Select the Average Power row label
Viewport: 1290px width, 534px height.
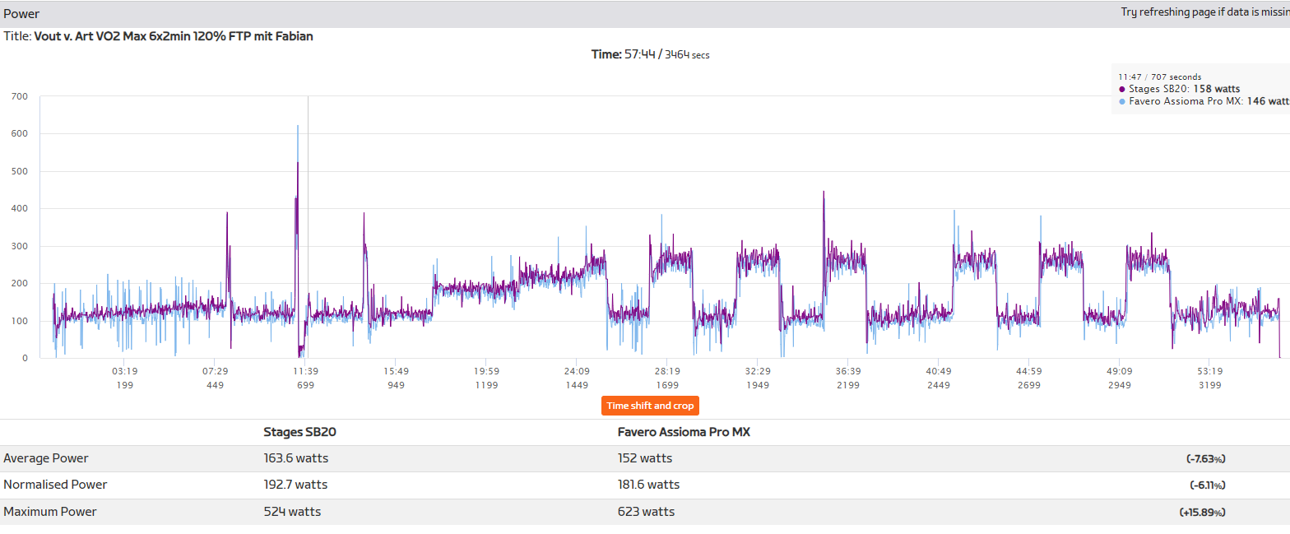coord(46,458)
